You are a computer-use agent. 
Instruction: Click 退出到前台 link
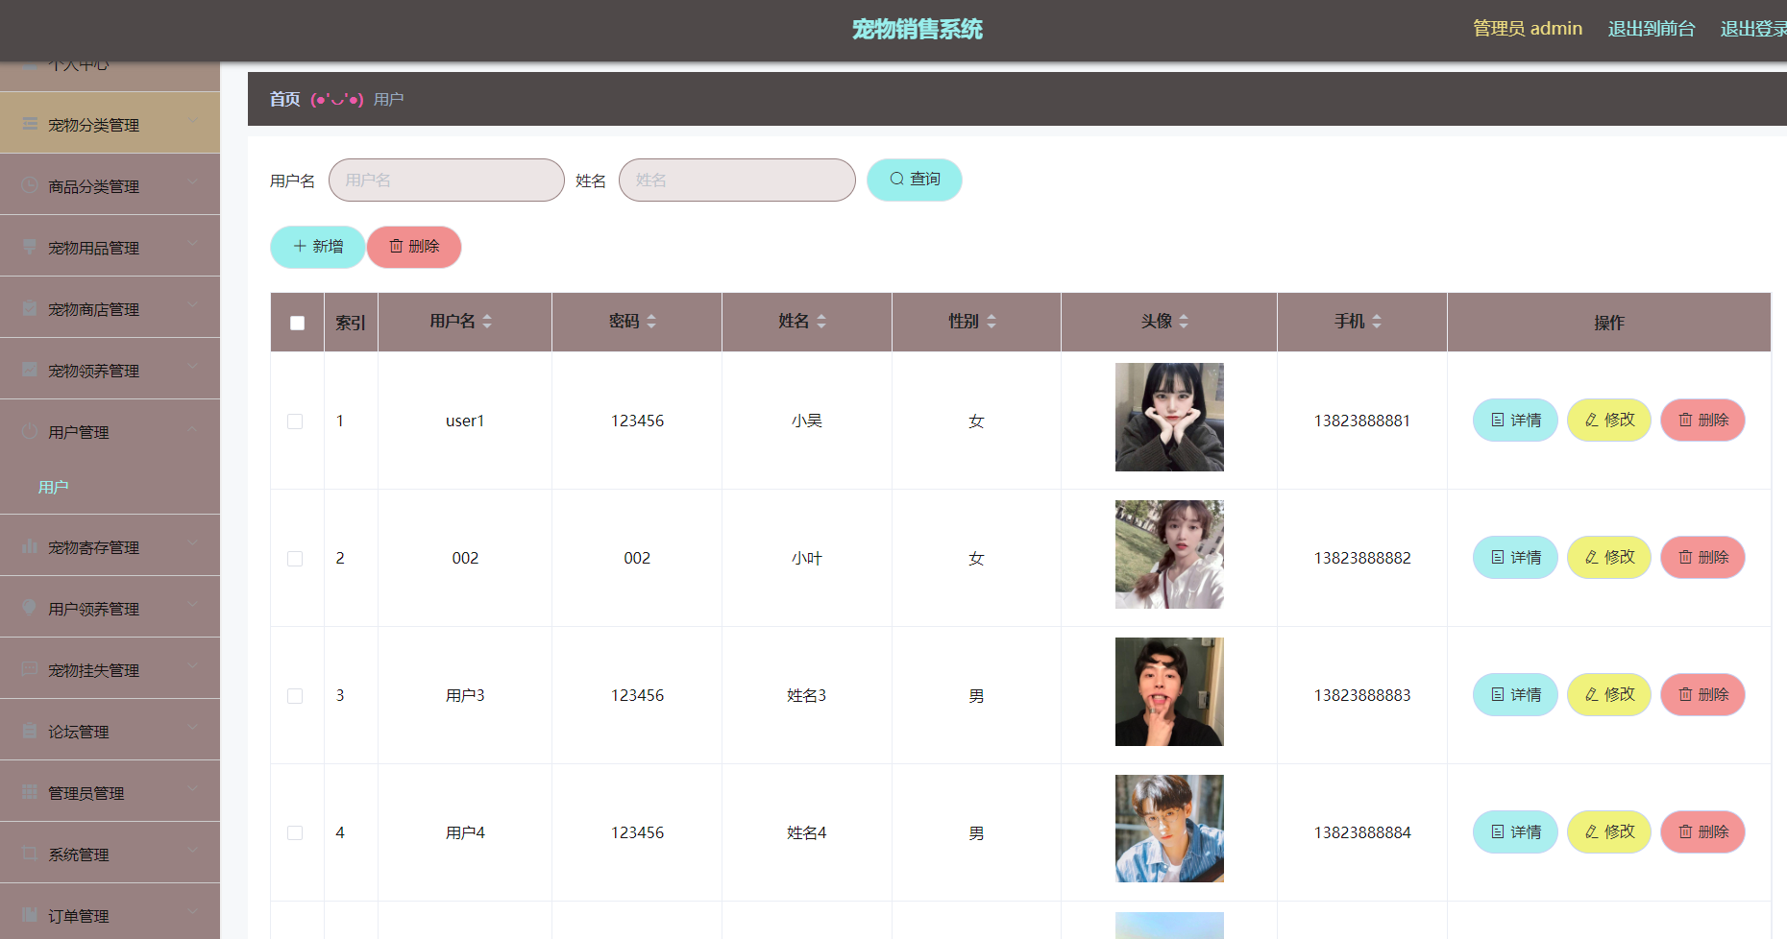pyautogui.click(x=1652, y=29)
